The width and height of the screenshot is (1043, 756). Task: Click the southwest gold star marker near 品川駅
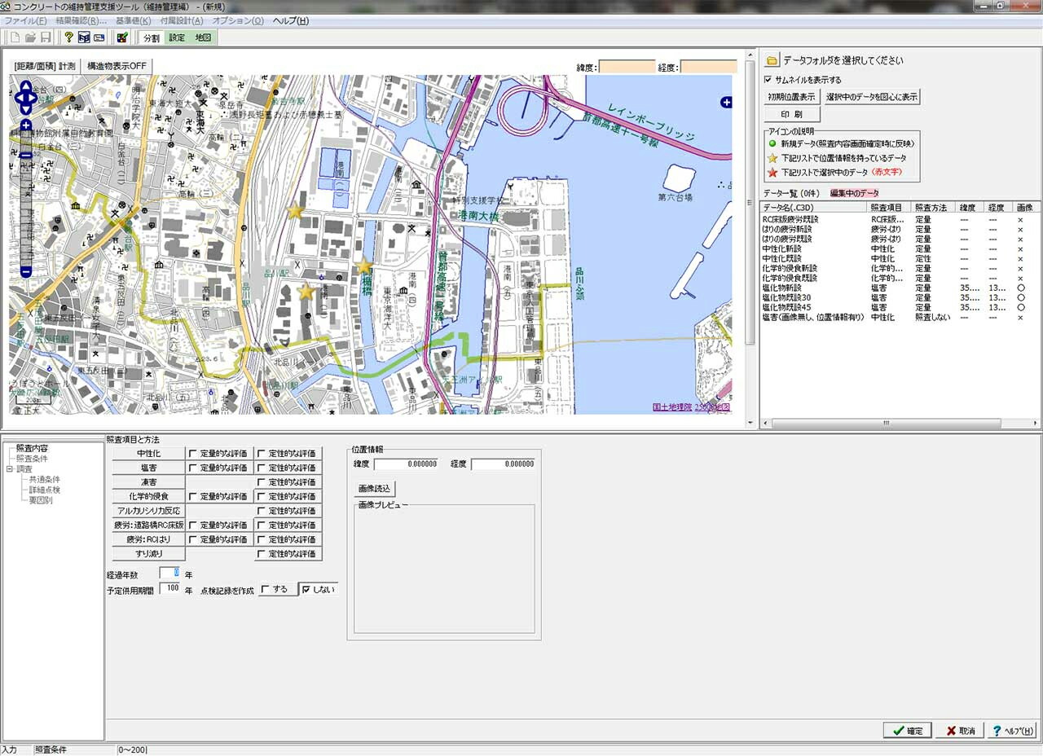point(306,292)
